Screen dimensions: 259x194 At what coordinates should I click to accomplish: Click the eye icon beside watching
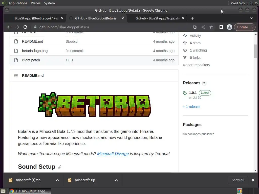tap(185, 50)
